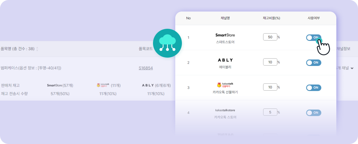Click the SmartStore (57개) inventory logo
Image resolution: width=358 pixels, height=144 pixels.
(55, 85)
